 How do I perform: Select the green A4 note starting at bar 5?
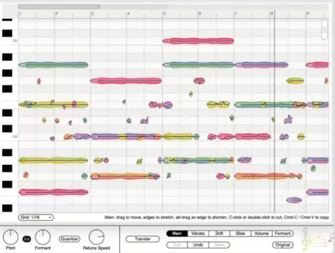tap(198, 65)
